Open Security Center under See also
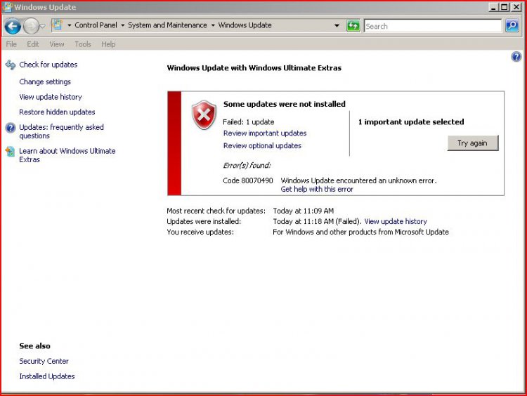Viewport: 527px width, 396px height. tap(44, 361)
